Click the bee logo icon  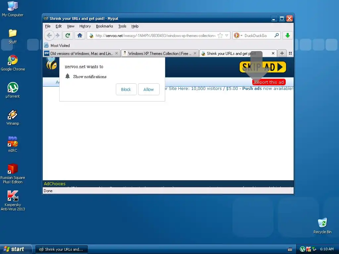pos(51,64)
